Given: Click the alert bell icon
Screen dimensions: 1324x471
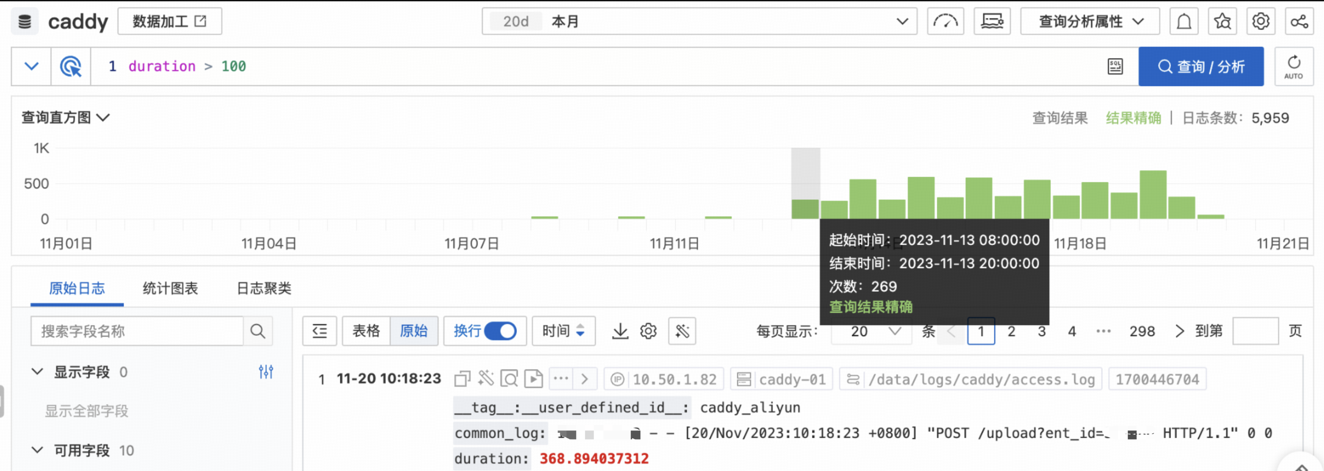Looking at the screenshot, I should coord(1184,22).
